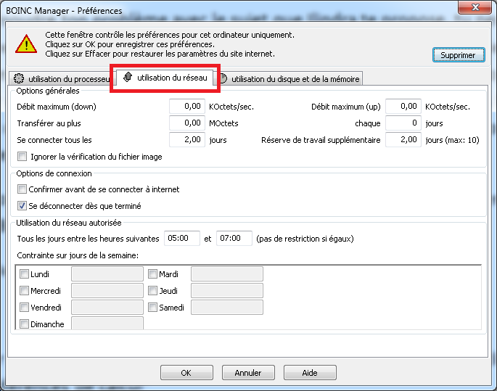Click the Vendredi hours field

[107, 308]
